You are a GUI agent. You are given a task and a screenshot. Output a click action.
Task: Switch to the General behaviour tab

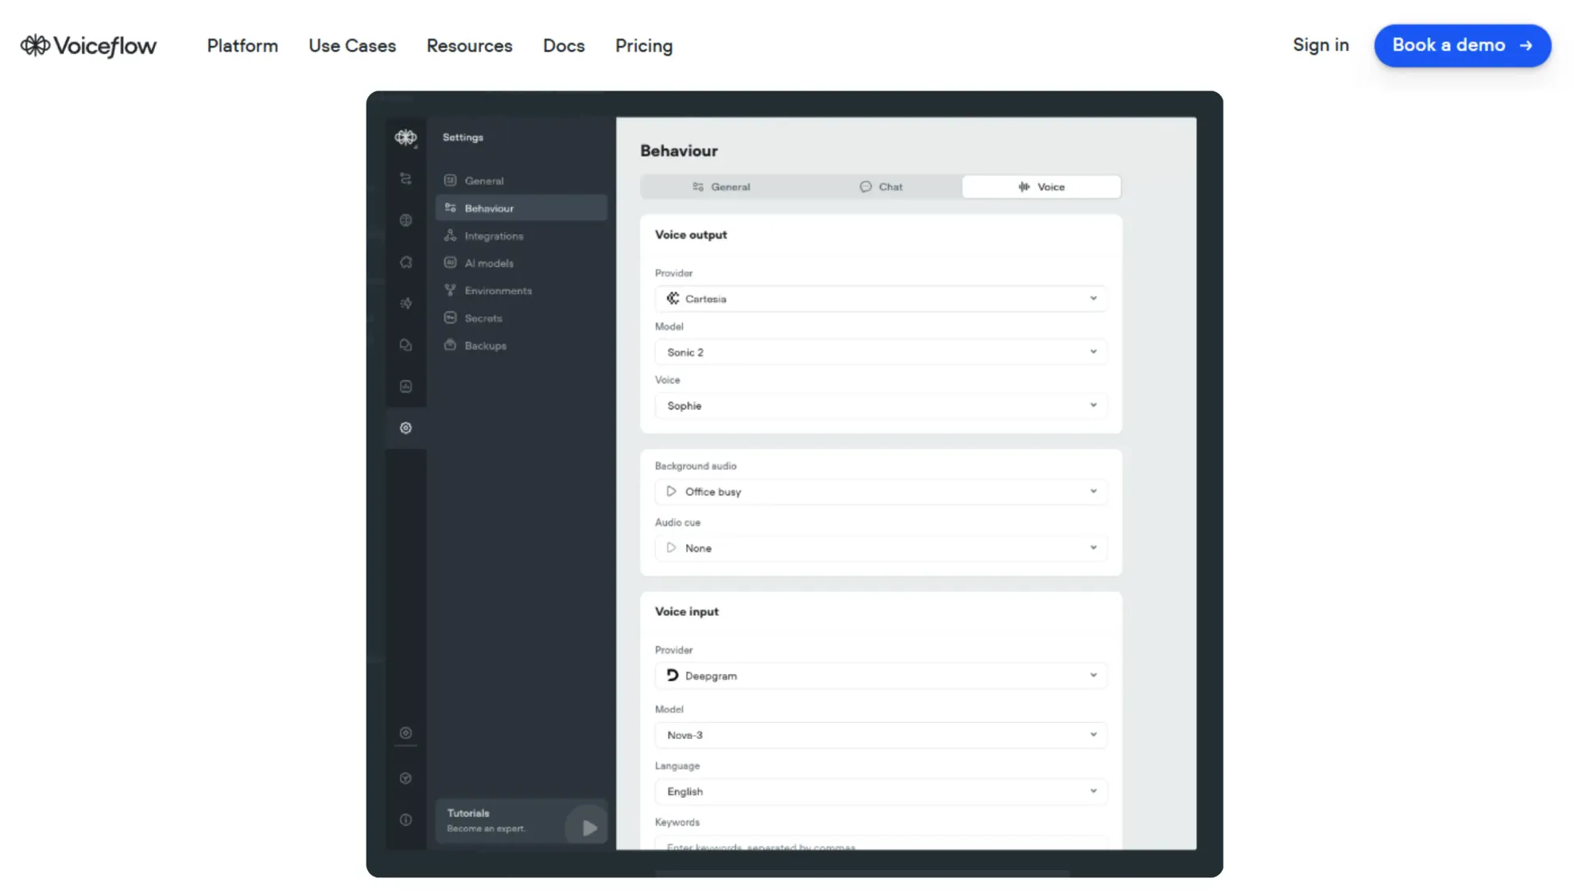pyautogui.click(x=721, y=187)
